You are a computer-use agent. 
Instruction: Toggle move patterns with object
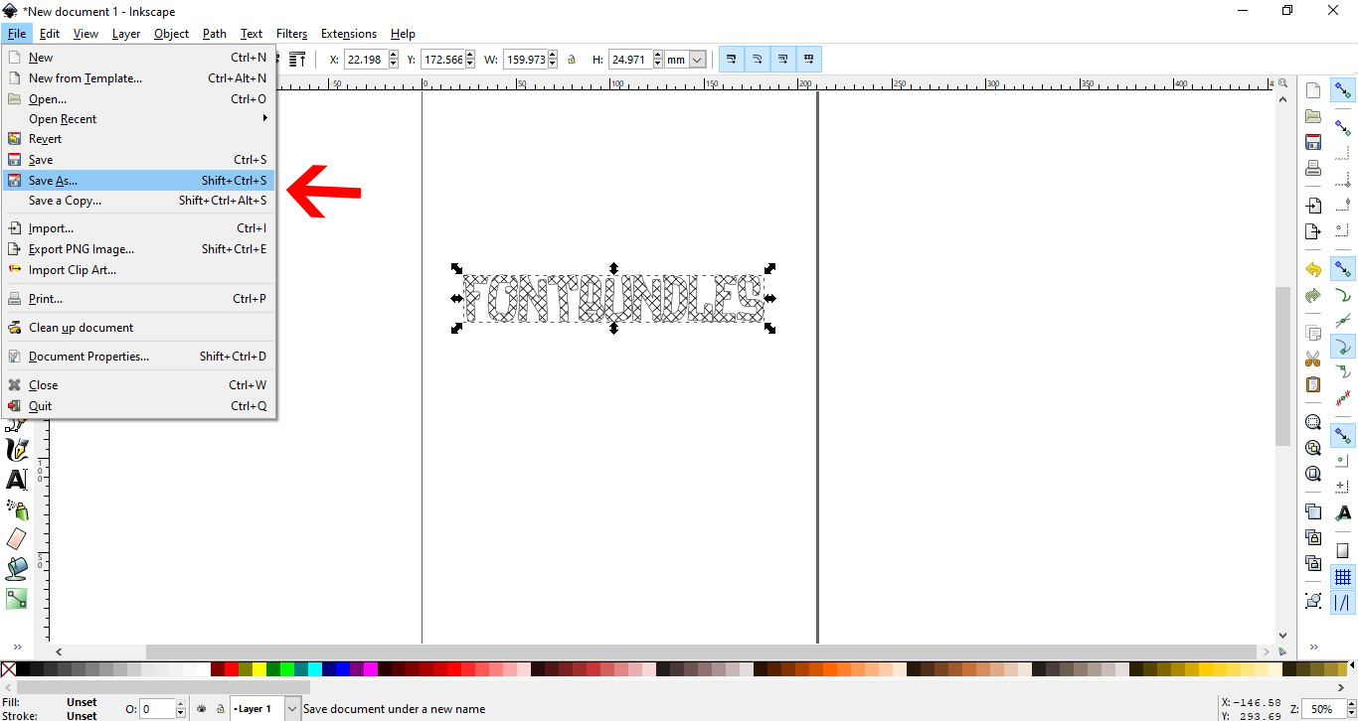(x=808, y=60)
